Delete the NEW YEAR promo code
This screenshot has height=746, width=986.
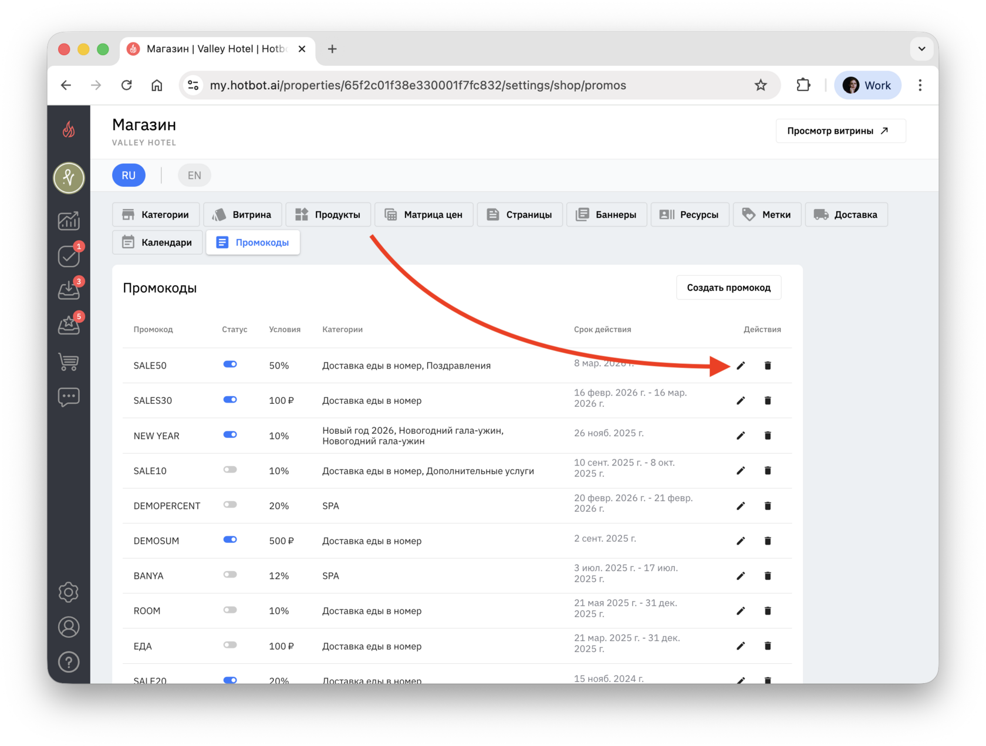click(x=768, y=436)
